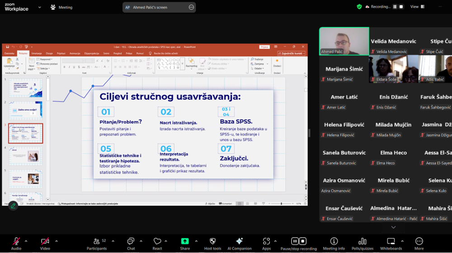Click the Bold B button in PowerPoint ribbon
Viewport: 452px width, 253px height.
click(x=64, y=67)
